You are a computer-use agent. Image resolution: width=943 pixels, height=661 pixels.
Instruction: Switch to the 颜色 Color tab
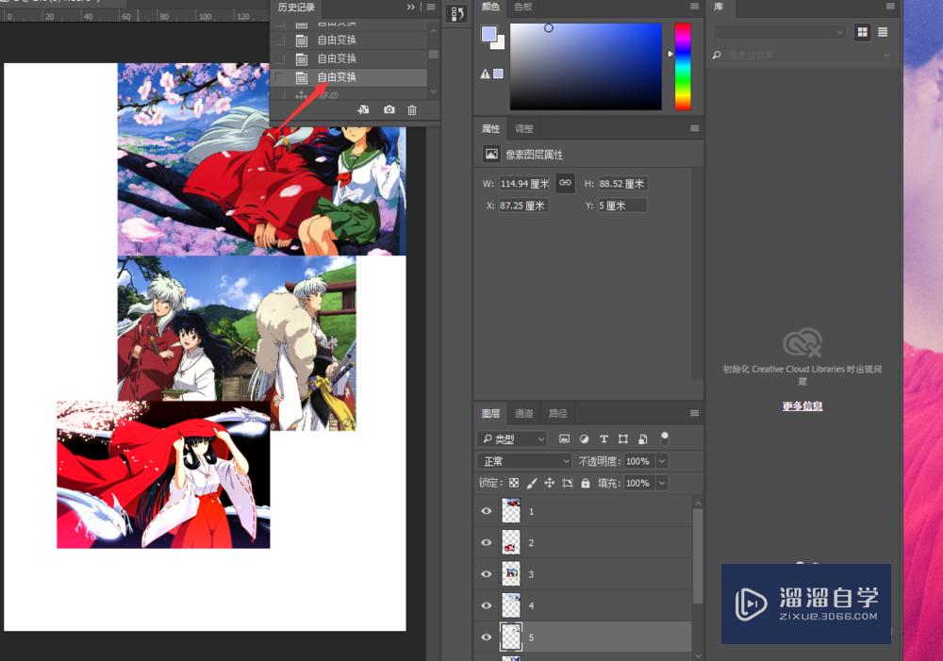tap(490, 7)
